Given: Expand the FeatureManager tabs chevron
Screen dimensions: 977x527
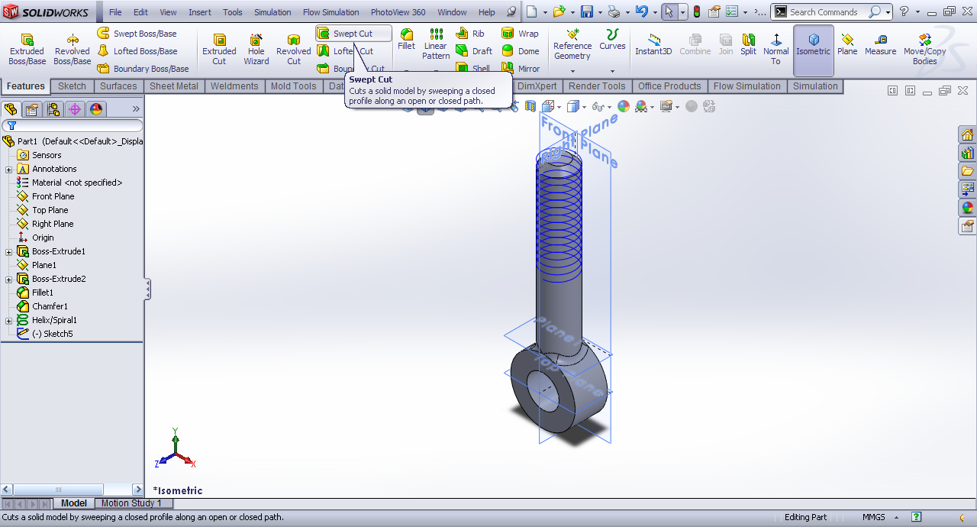Looking at the screenshot, I should [x=136, y=109].
